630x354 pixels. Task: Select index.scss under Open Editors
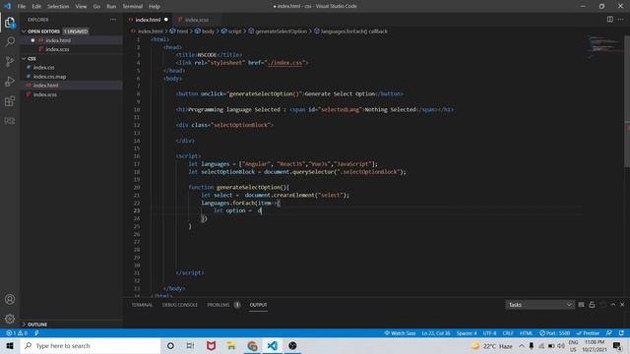click(72, 49)
